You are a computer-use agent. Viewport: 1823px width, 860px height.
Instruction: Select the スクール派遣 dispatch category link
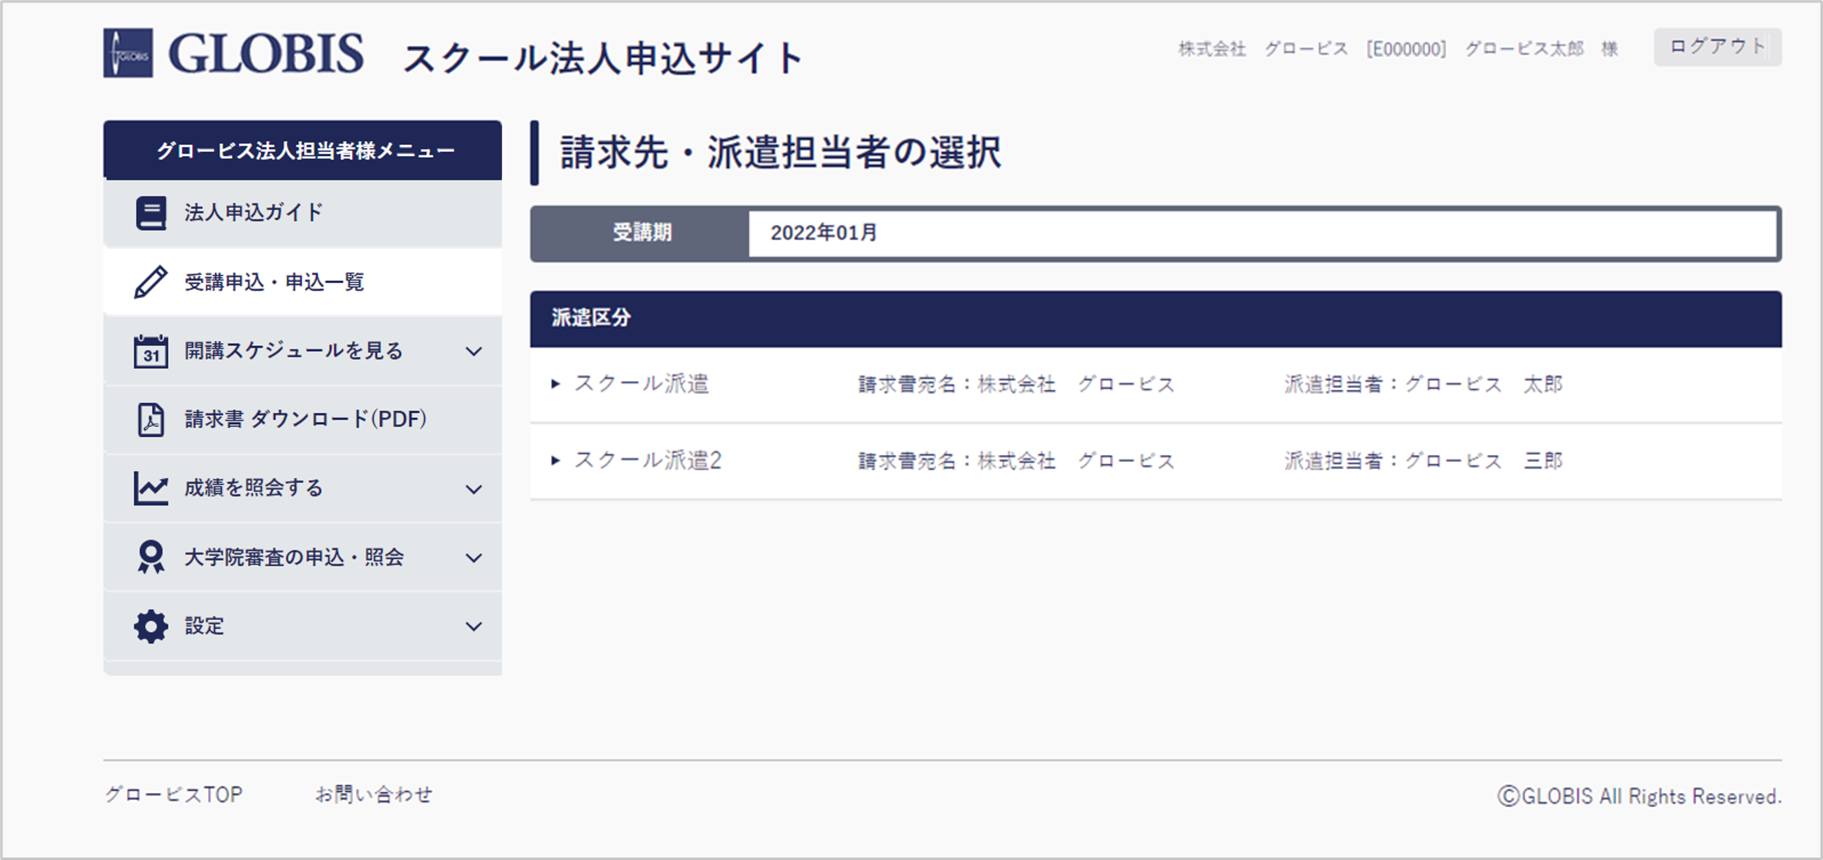click(641, 384)
